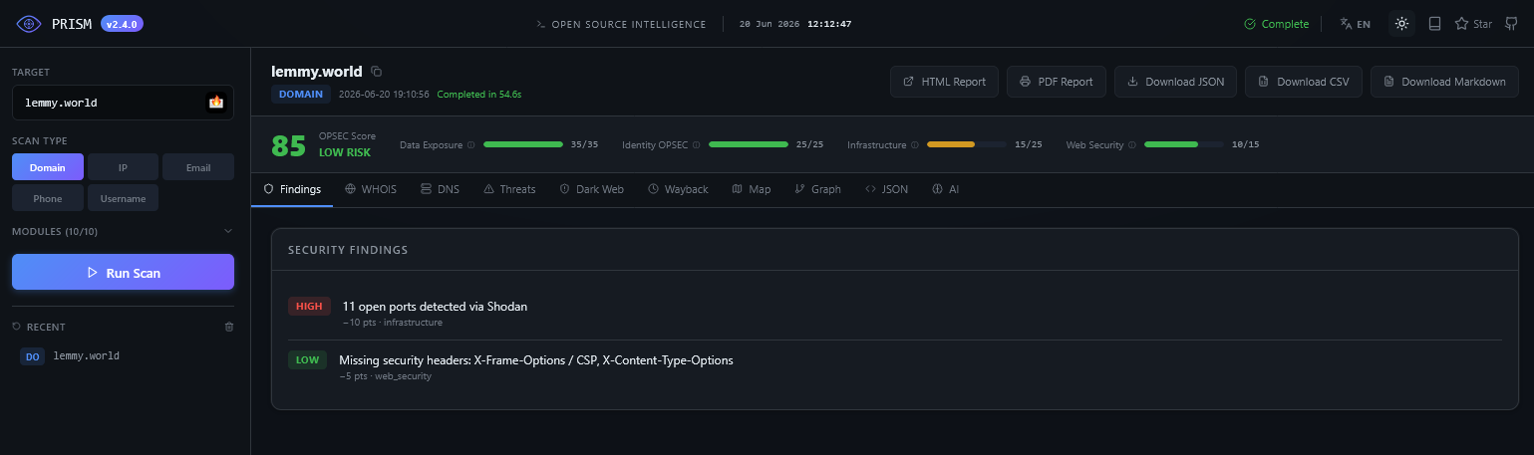Clear recent scans with trash icon
The width and height of the screenshot is (1534, 455).
coord(228,327)
